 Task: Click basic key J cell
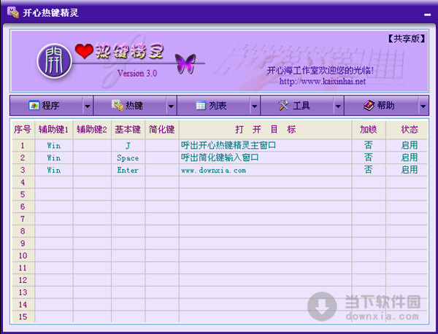[128, 145]
